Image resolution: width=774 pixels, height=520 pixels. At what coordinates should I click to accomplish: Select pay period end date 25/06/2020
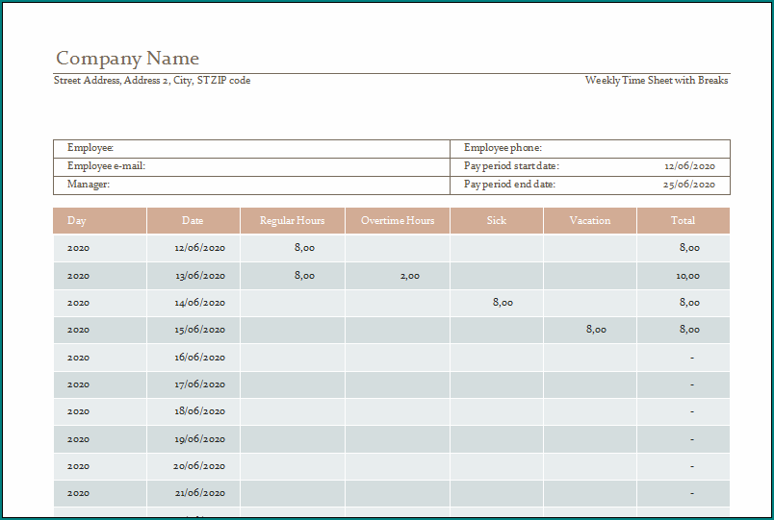pyautogui.click(x=689, y=185)
